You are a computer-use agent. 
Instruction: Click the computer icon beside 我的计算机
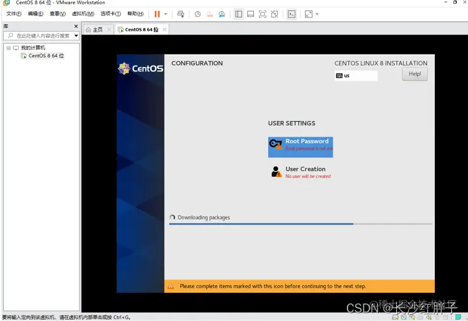pyautogui.click(x=16, y=48)
